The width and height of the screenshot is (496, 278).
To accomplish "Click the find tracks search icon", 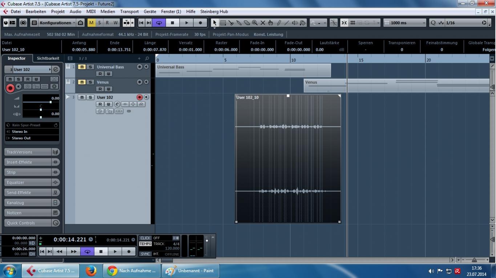I will click(x=147, y=58).
